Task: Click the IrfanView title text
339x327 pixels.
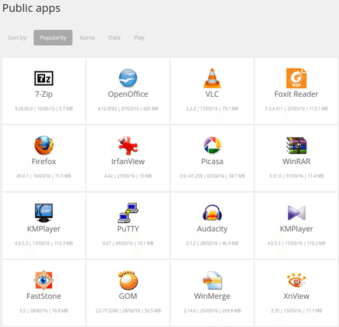Action: click(128, 162)
